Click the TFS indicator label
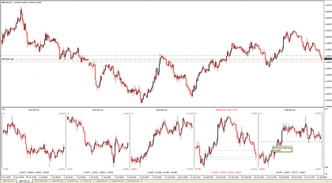 point(3,109)
